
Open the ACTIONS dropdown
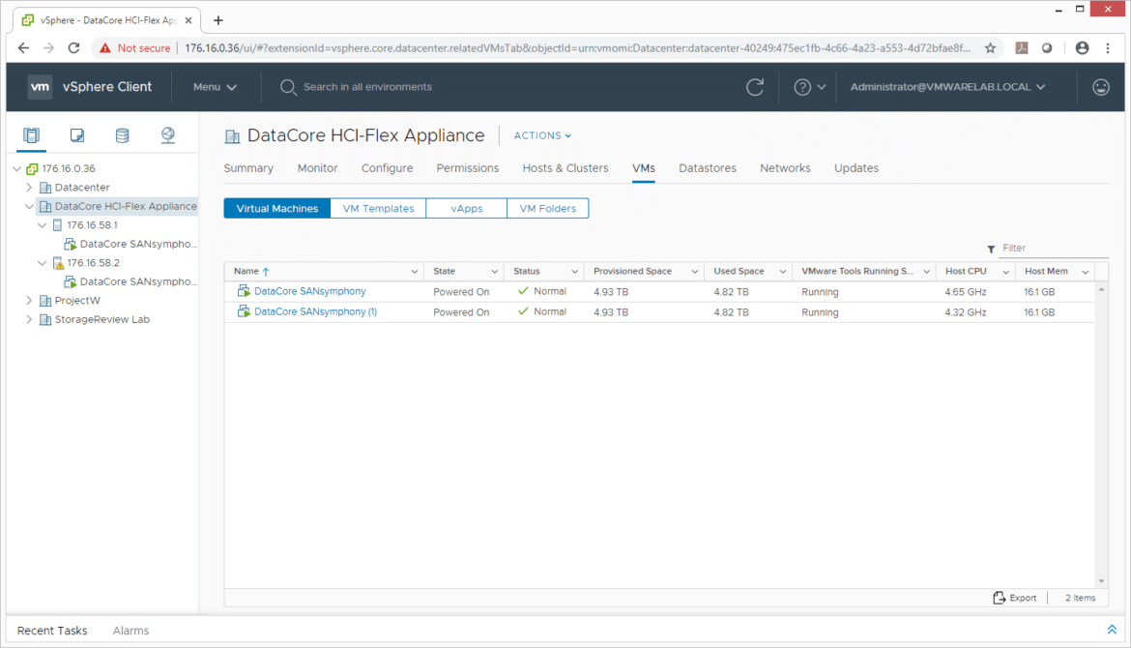[x=542, y=135]
